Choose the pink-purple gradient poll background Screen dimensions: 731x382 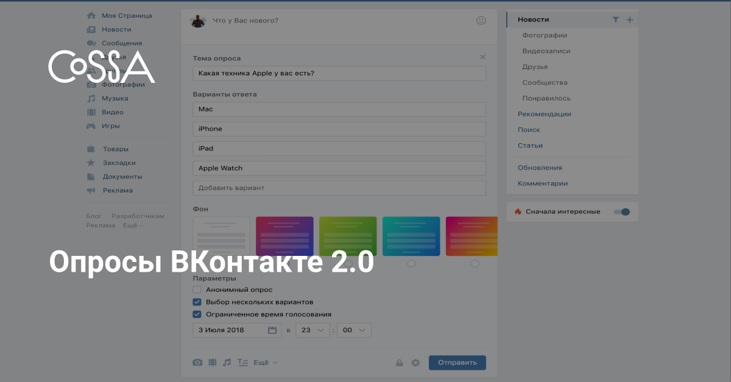[x=284, y=236]
